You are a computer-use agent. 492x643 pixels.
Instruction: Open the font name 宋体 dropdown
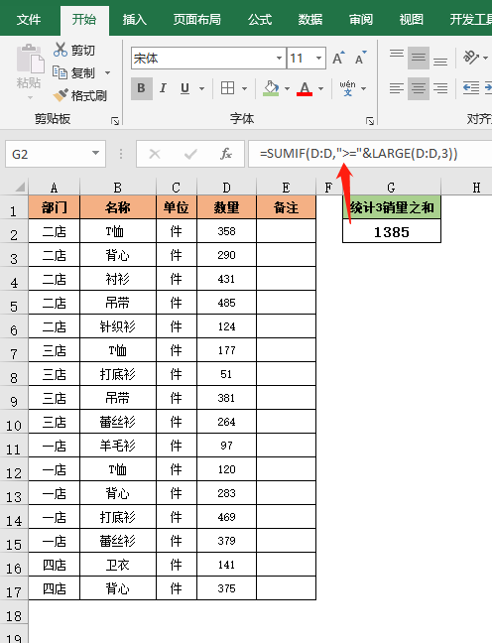[x=279, y=58]
